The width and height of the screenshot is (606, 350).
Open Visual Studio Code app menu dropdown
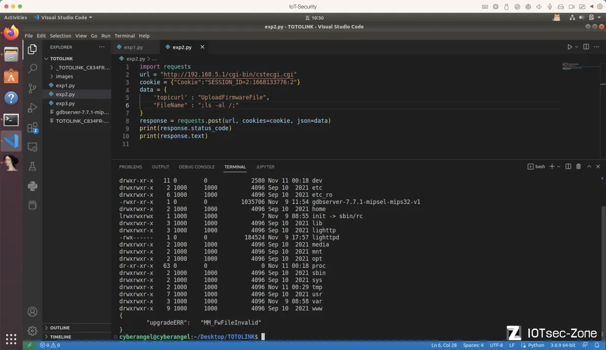(63, 17)
